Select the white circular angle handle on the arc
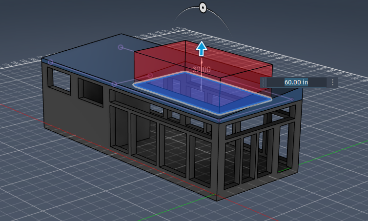The image size is (368, 221). [203, 8]
